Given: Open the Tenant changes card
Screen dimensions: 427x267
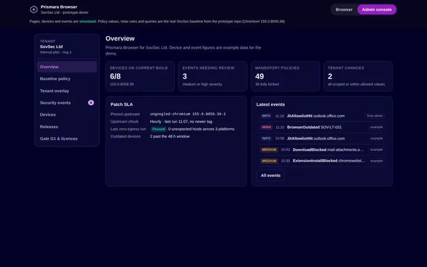Looking at the screenshot, I should tap(358, 76).
